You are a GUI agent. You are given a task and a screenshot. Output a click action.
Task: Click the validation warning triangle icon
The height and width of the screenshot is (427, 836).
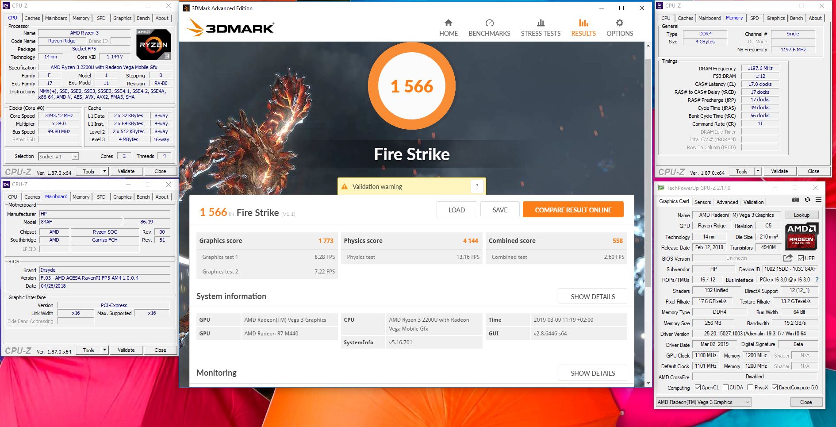[344, 187]
